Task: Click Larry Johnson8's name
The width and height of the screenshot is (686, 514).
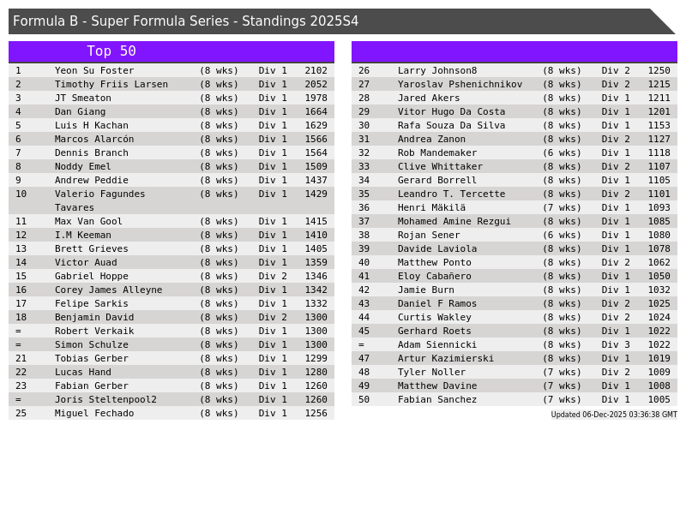Action: [x=437, y=70]
